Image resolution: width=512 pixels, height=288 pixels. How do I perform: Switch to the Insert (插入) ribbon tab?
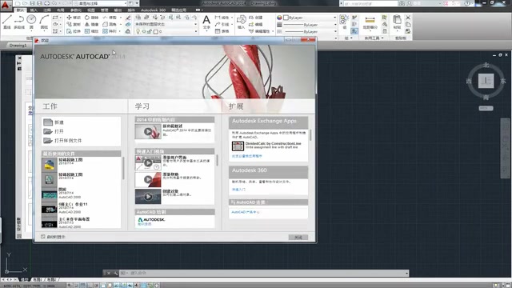tap(34, 10)
